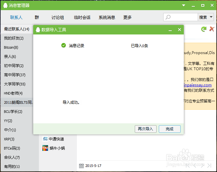The image size is (217, 172).
Task: Open the 系统消息 tab
Action: tap(107, 17)
